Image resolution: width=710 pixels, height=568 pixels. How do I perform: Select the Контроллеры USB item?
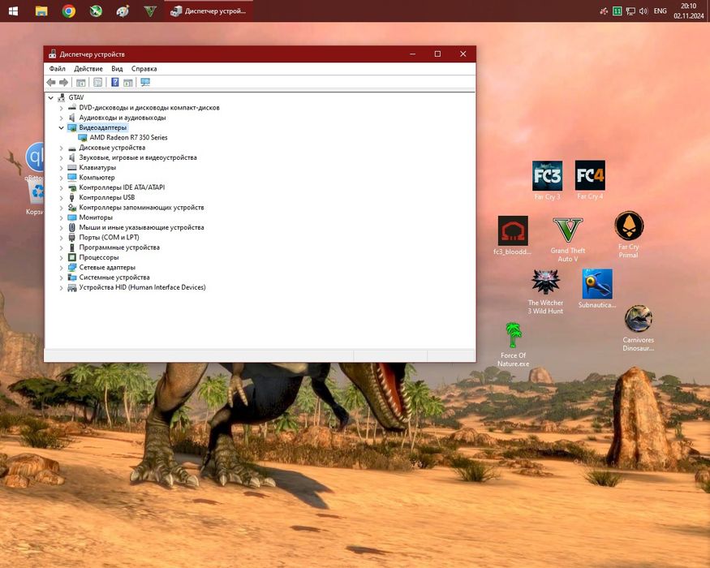pyautogui.click(x=106, y=197)
